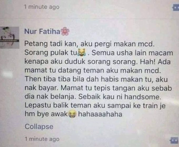Click the top '1 minute ago' timestamp
The width and height of the screenshot is (179, 147).
[42, 7]
